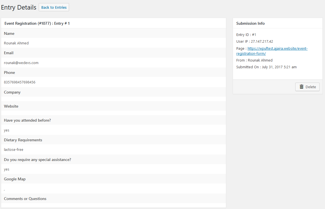Select yes answer under special assistance
The image size is (325, 209).
click(7, 169)
